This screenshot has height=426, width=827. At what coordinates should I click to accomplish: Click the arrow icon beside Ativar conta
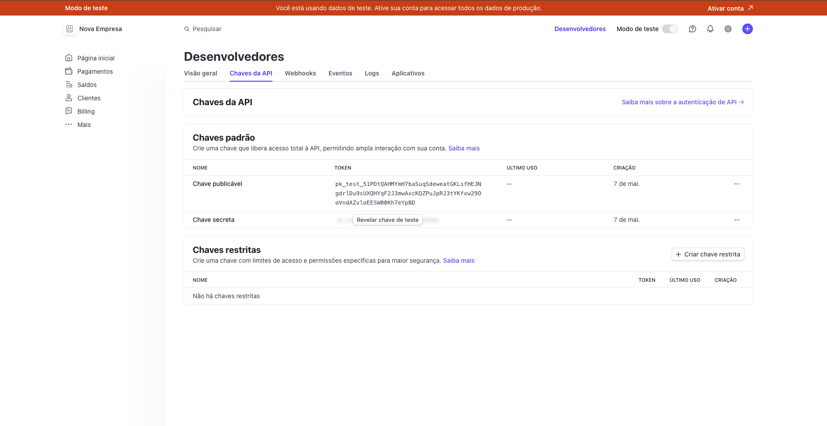pos(750,8)
